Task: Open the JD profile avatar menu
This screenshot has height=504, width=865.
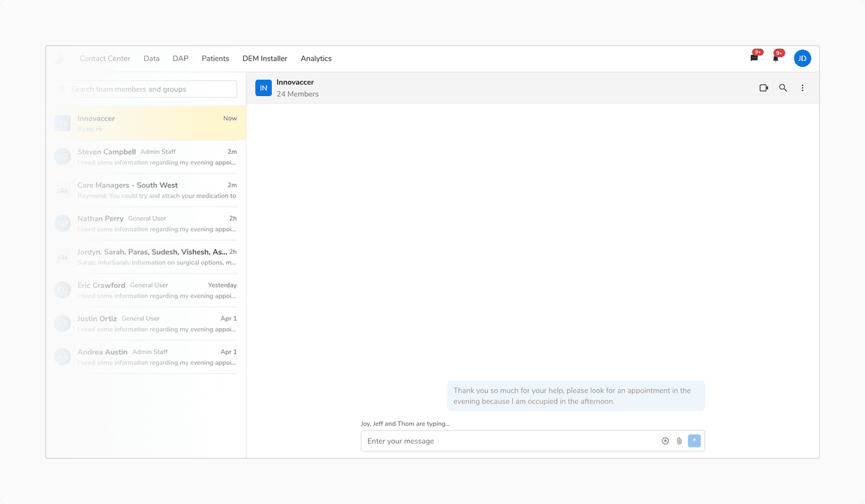Action: click(x=803, y=58)
